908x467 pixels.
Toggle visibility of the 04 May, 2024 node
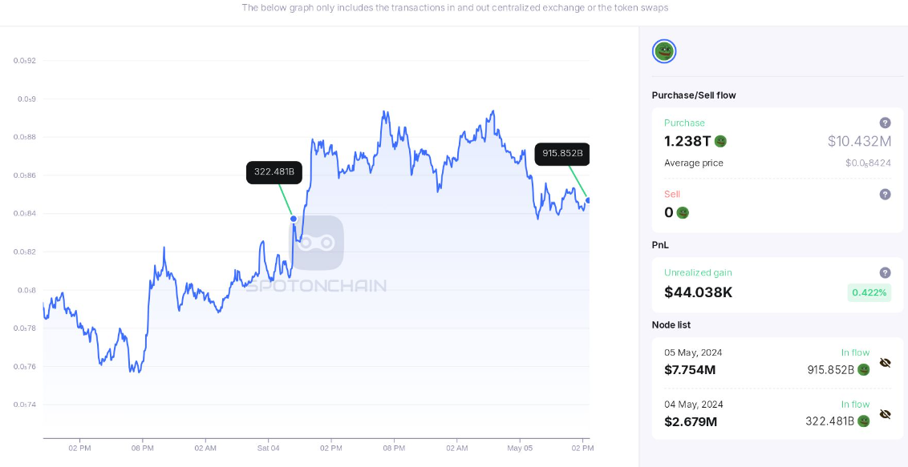tap(885, 414)
